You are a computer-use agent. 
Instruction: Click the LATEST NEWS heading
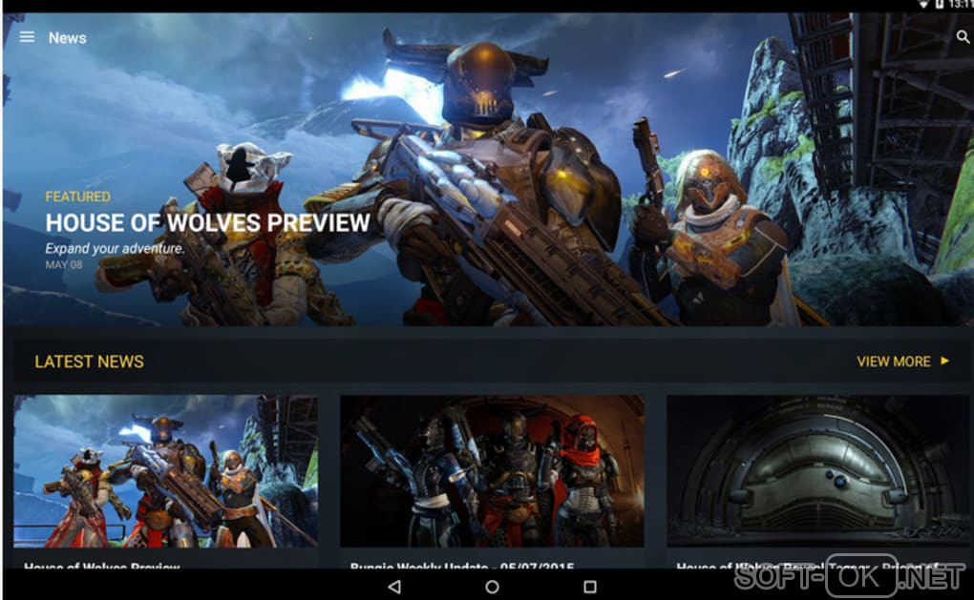pyautogui.click(x=89, y=362)
